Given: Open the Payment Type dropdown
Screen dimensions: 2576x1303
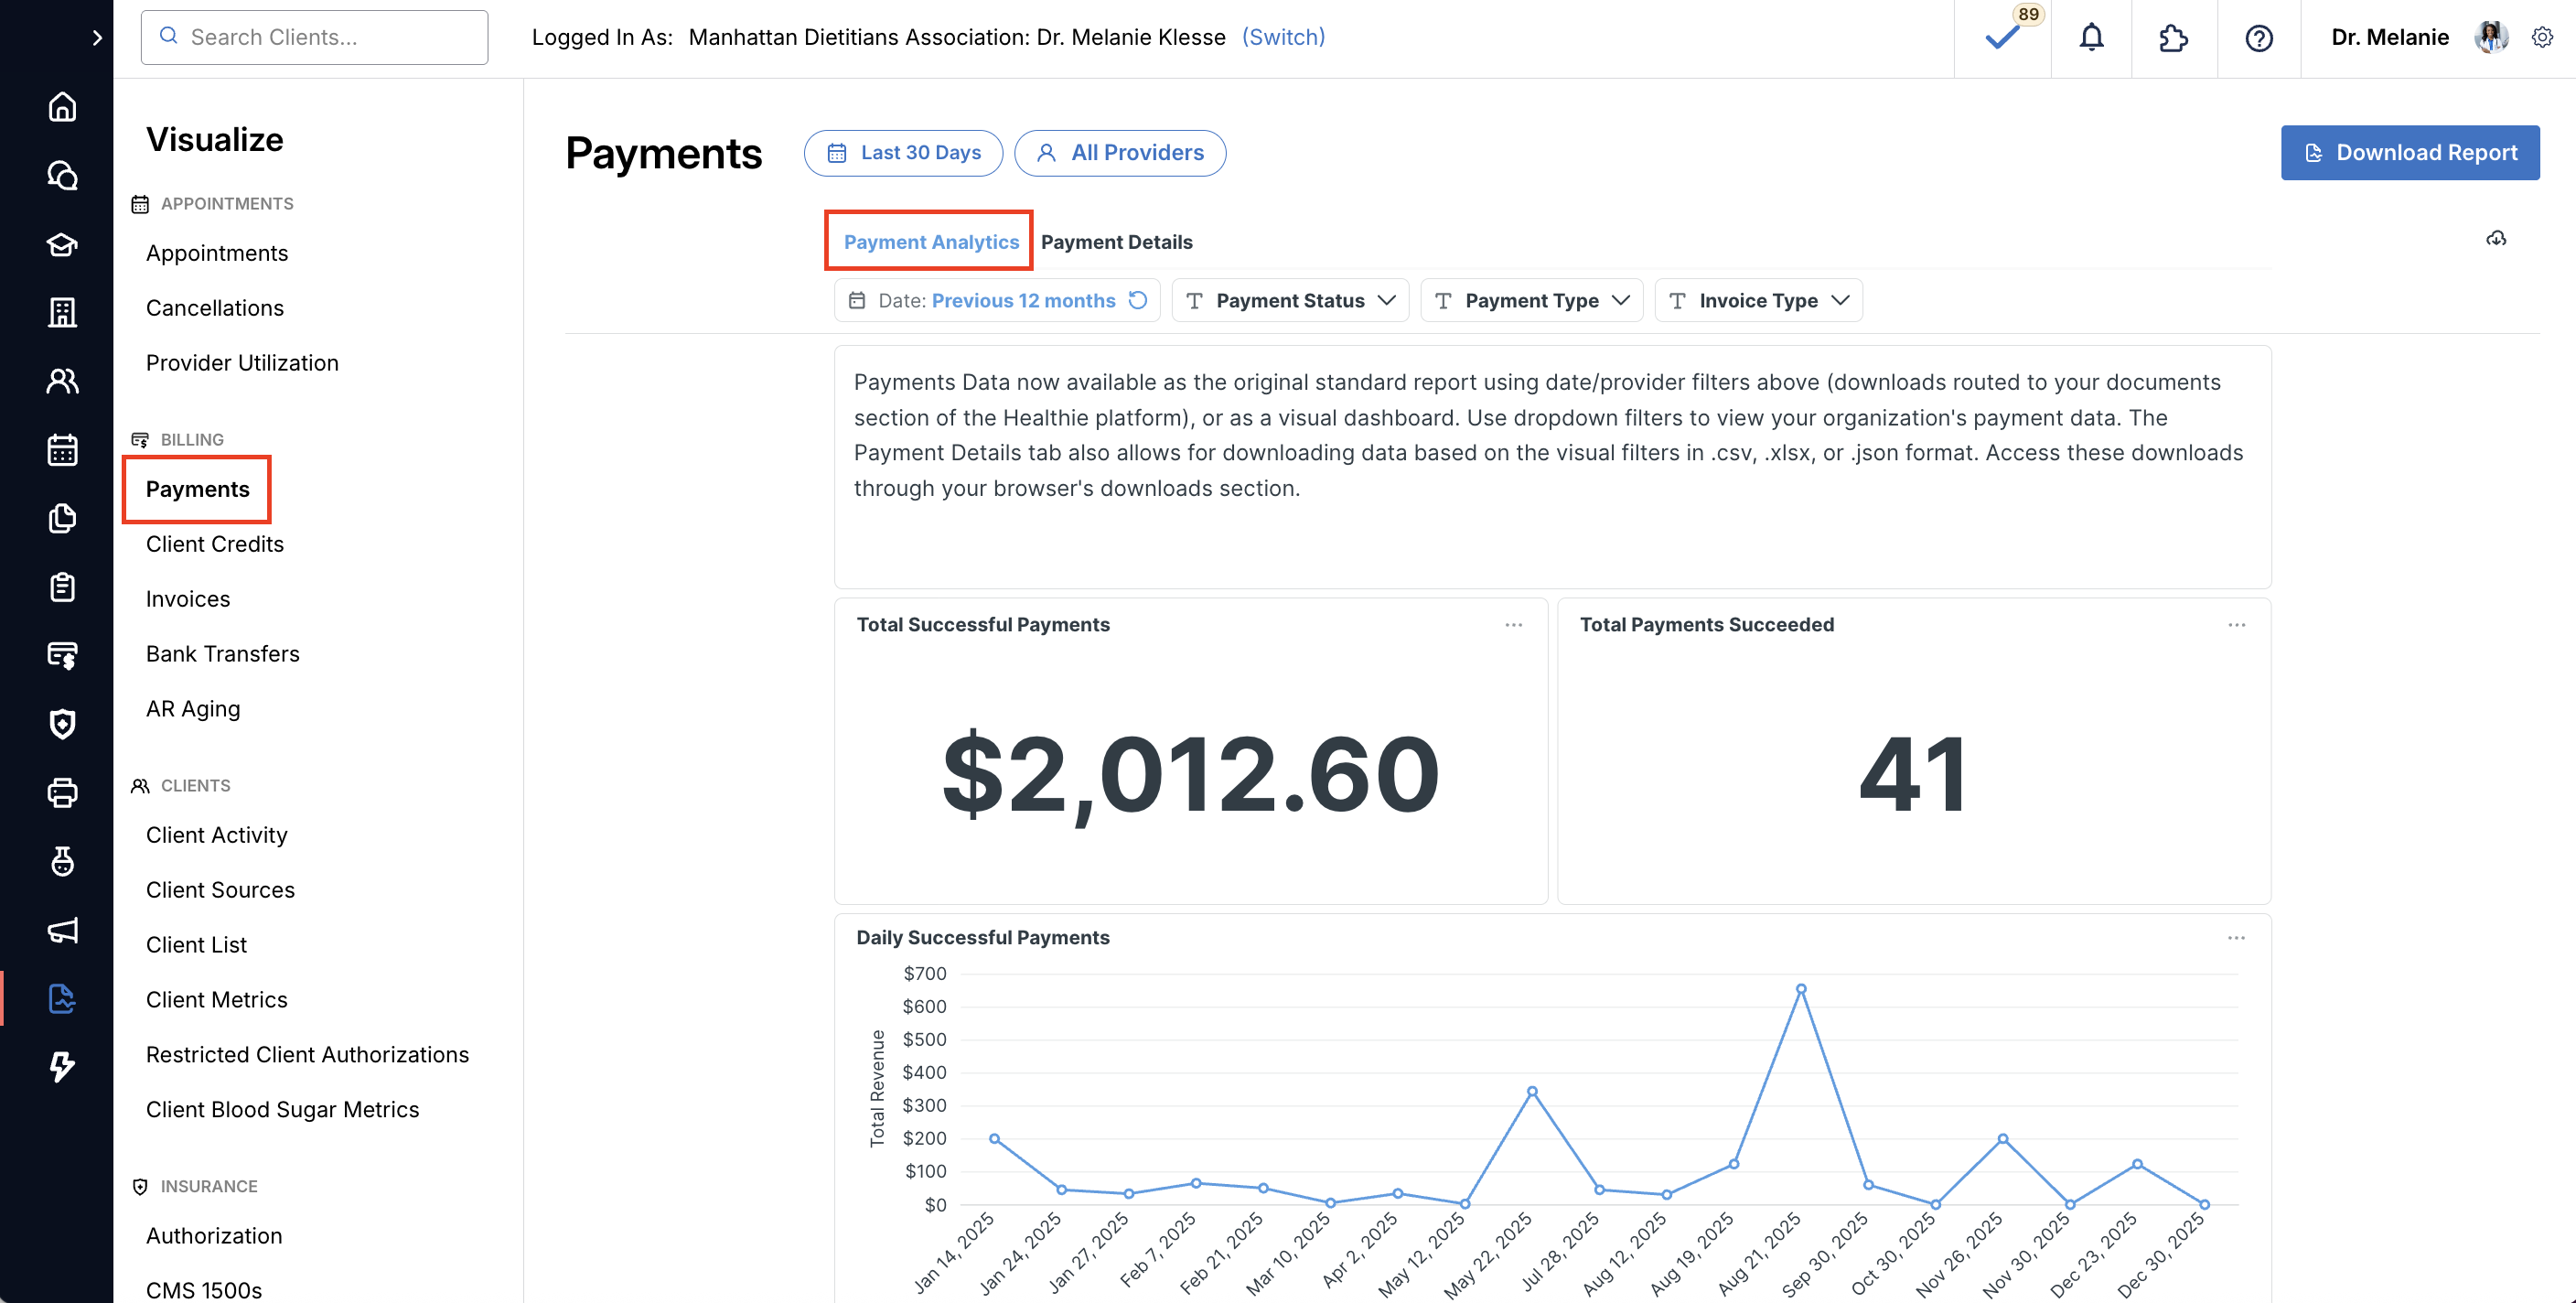Looking at the screenshot, I should (1532, 300).
